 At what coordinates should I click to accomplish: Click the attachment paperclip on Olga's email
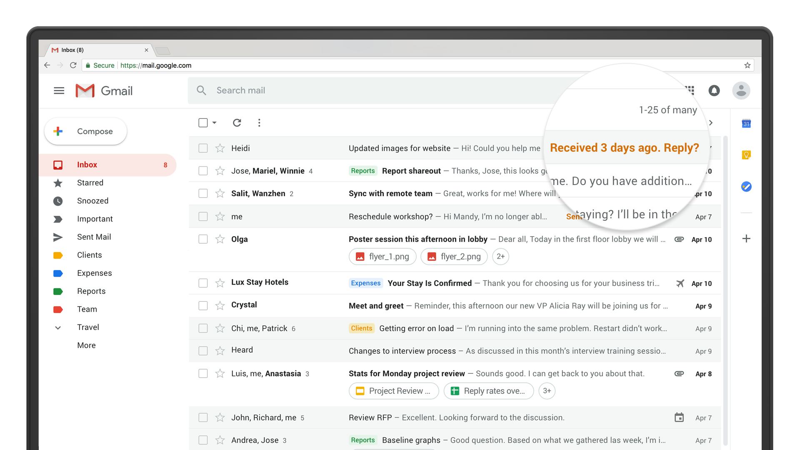(x=679, y=239)
